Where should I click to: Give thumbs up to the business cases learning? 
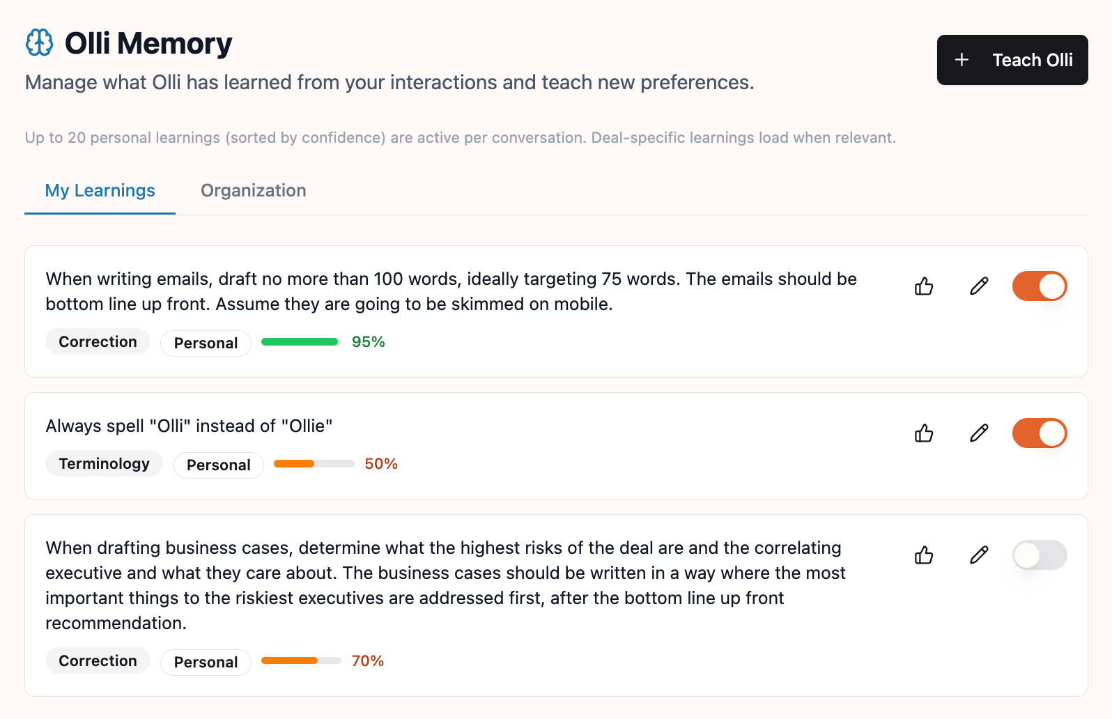(924, 555)
